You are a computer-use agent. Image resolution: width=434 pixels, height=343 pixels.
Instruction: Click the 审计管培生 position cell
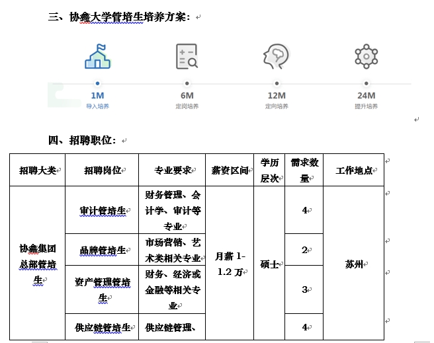tap(102, 210)
